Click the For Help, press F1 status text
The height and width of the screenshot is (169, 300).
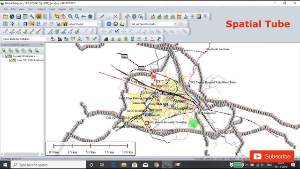pyautogui.click(x=11, y=159)
